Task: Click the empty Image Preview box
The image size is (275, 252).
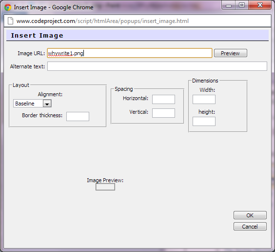Action: point(105,187)
